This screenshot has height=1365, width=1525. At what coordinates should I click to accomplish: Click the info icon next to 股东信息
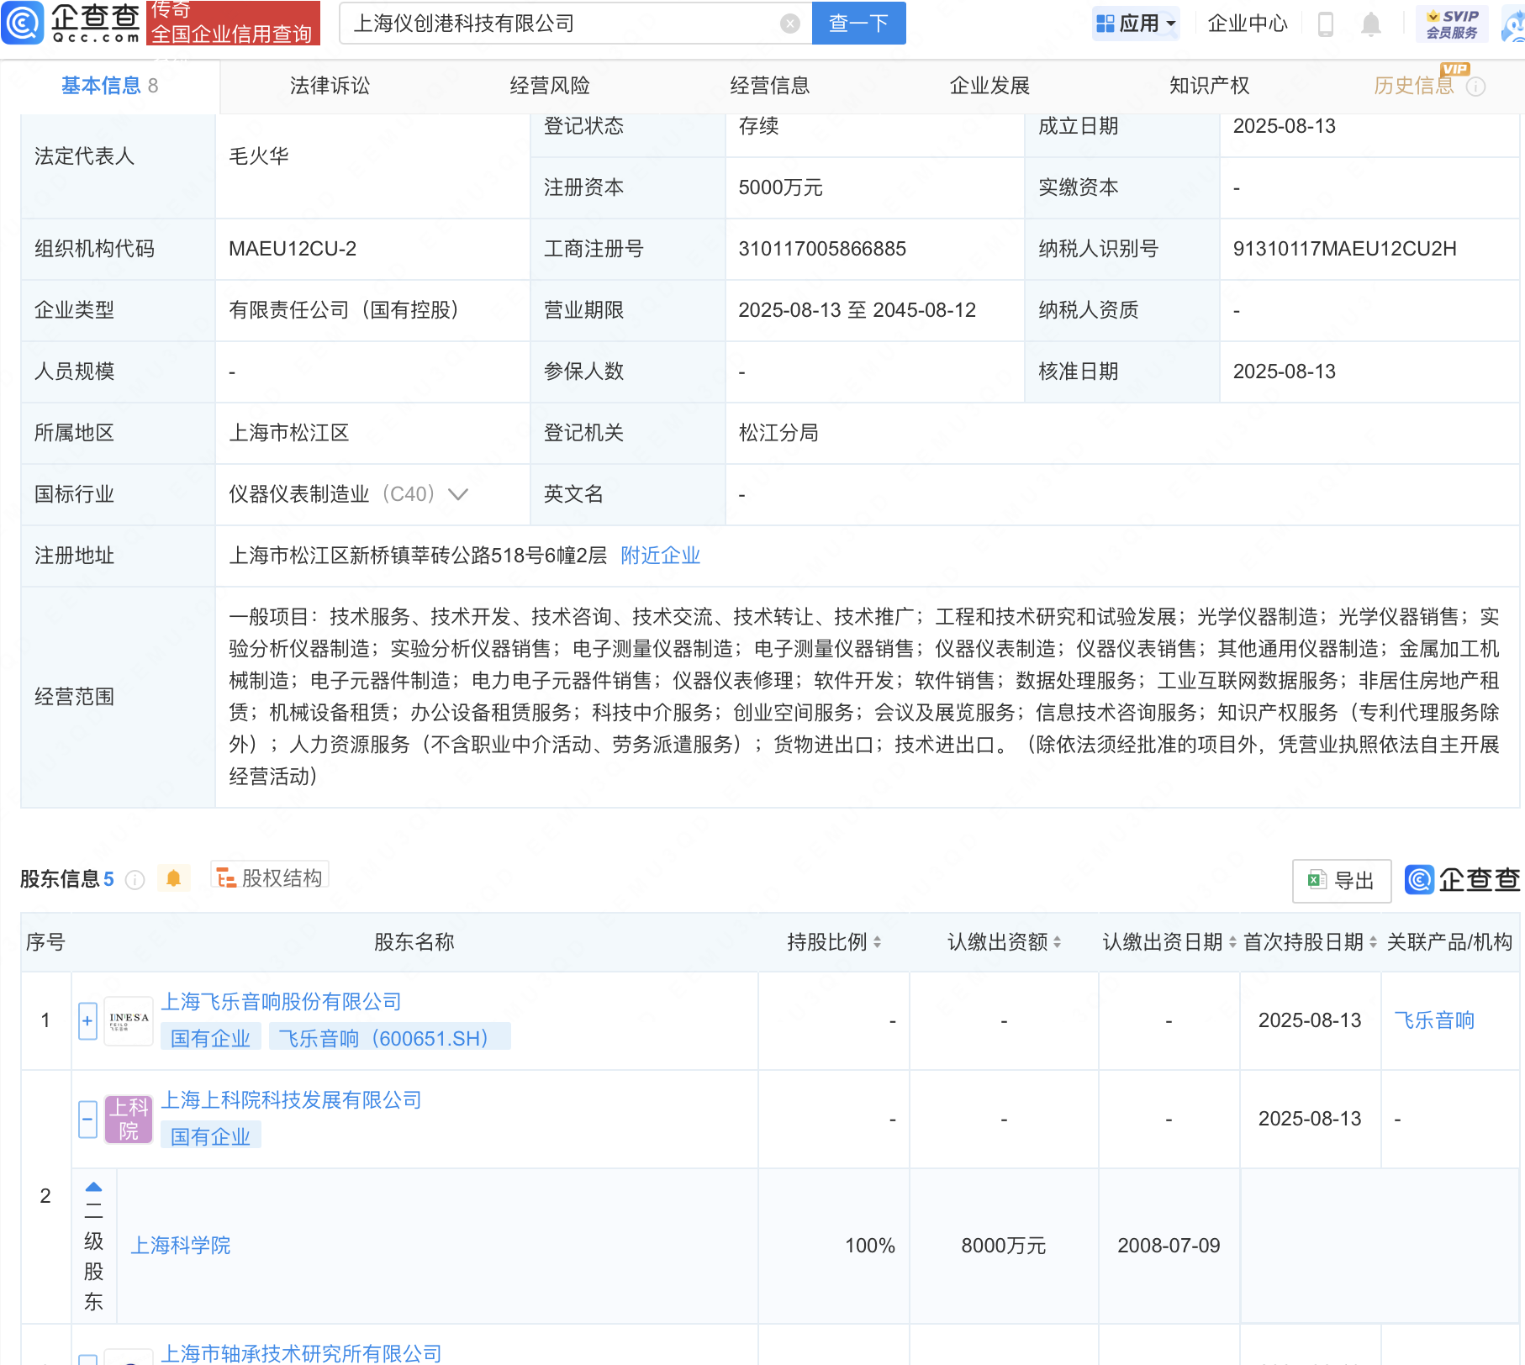pyautogui.click(x=135, y=879)
